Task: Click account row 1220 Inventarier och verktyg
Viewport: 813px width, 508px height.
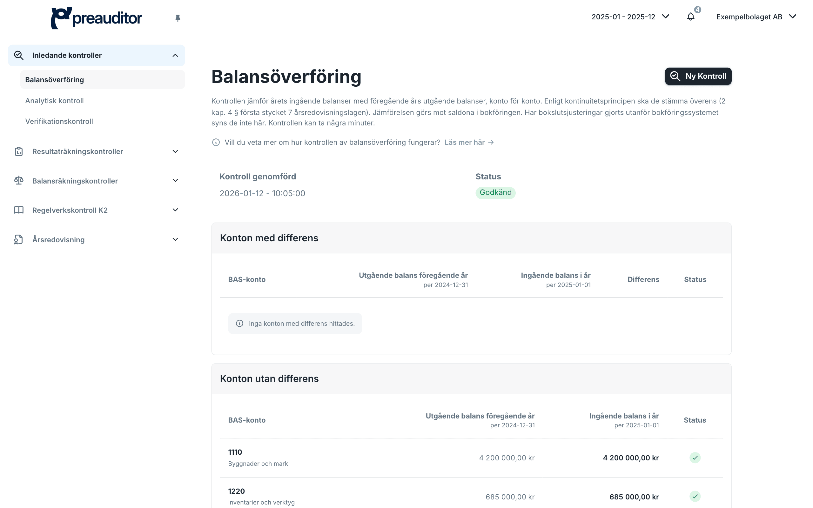Action: [x=471, y=496]
